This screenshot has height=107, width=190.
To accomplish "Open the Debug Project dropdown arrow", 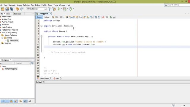I will pos(67,9).
